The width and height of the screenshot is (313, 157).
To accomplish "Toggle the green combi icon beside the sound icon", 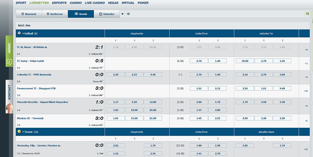I will 128,14.
